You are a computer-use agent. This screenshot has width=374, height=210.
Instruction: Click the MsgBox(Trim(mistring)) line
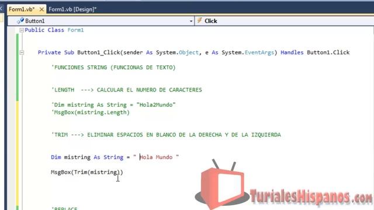point(87,172)
